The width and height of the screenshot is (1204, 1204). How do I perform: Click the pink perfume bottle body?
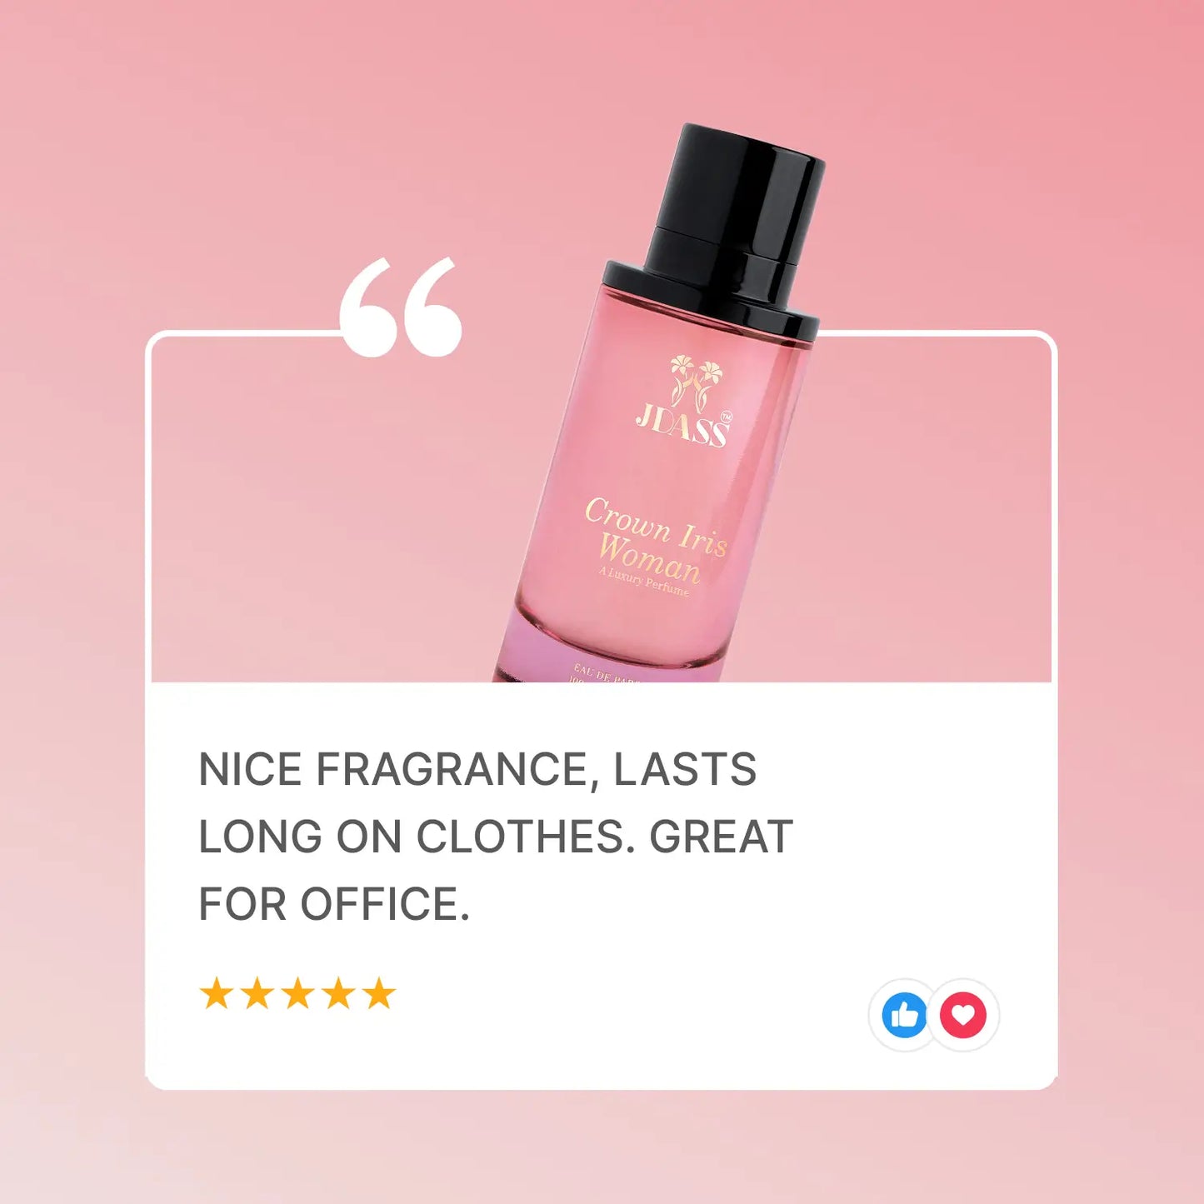tap(650, 500)
